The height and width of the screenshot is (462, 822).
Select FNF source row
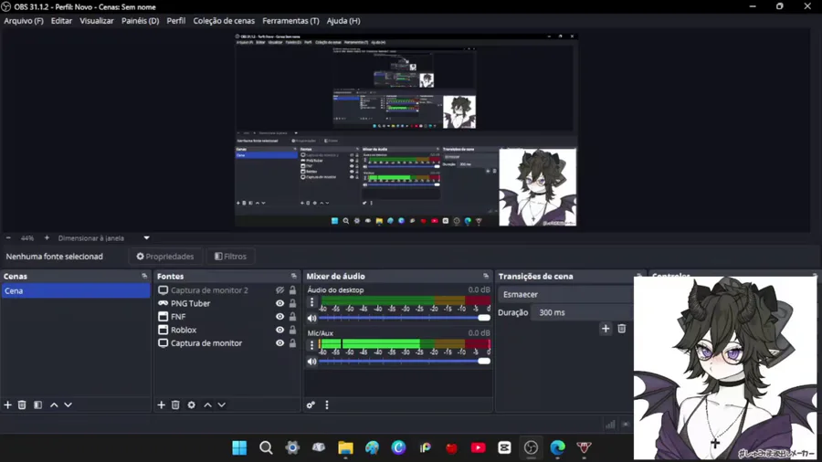[227, 317]
